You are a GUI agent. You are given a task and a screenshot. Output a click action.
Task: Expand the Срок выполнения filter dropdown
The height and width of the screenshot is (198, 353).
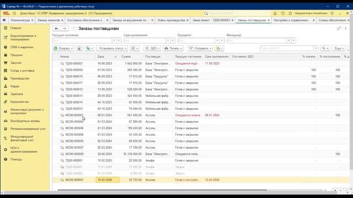coord(168,40)
